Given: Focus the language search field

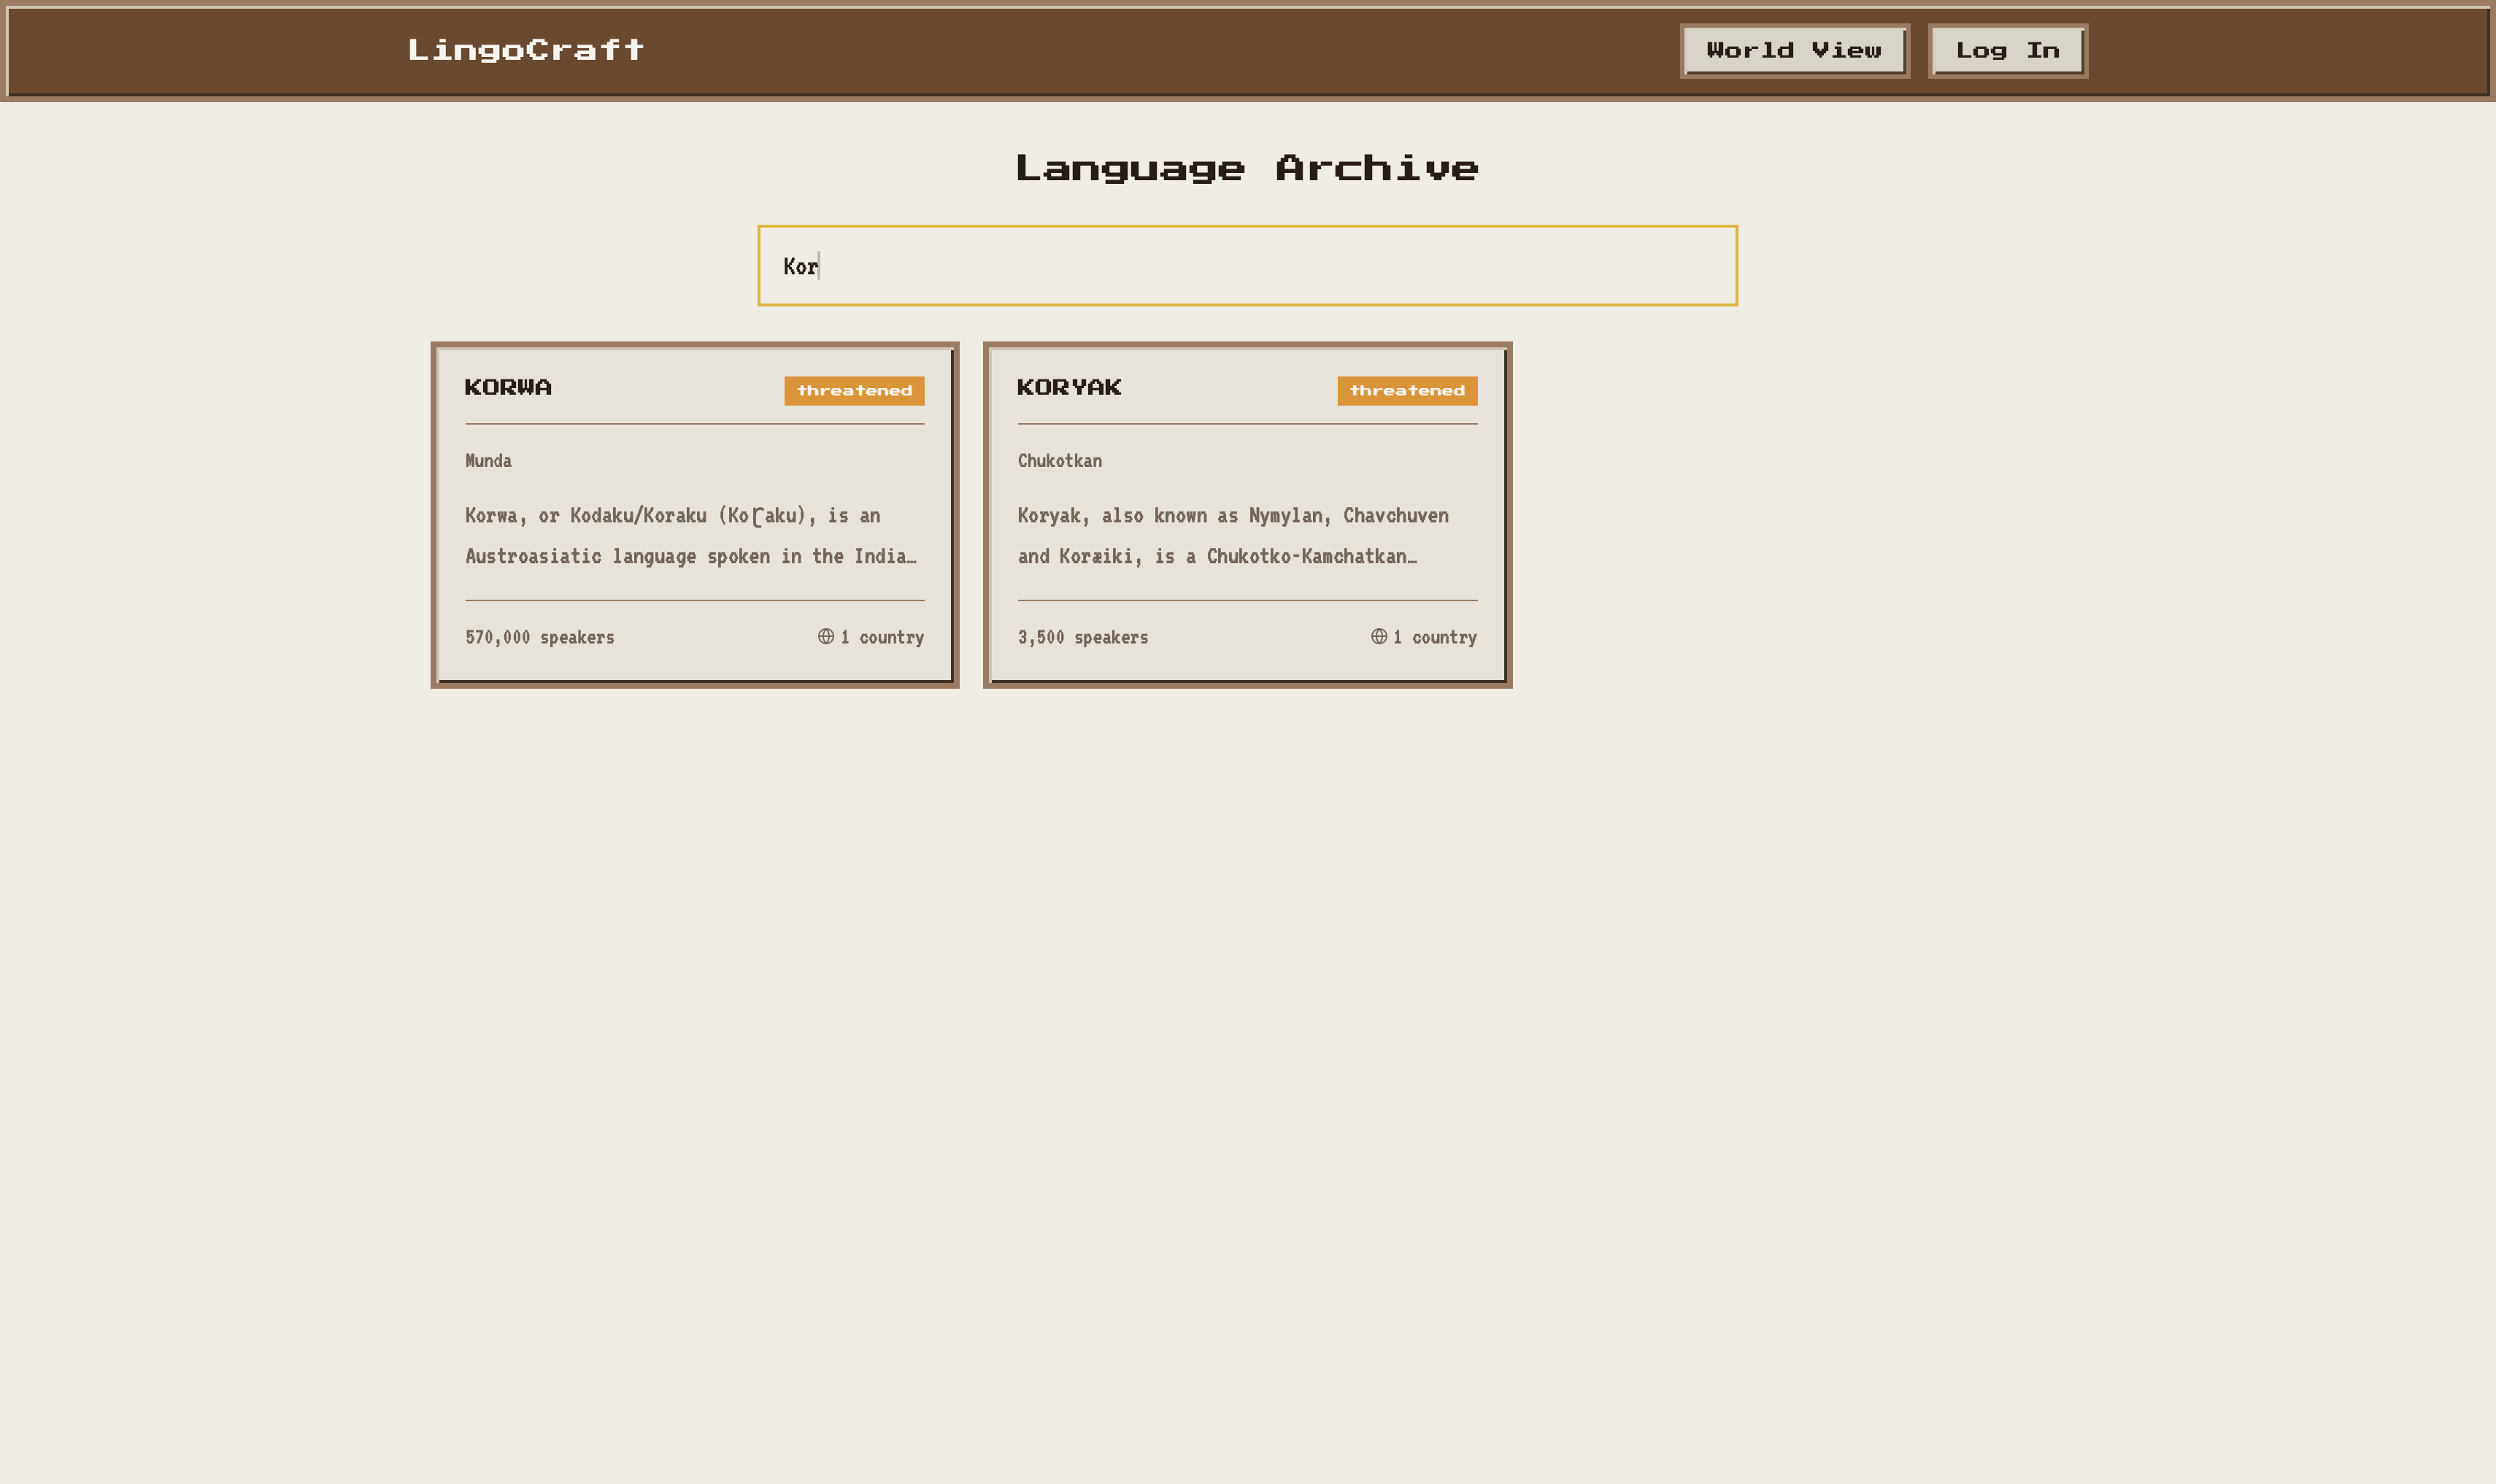Looking at the screenshot, I should pos(1247,266).
